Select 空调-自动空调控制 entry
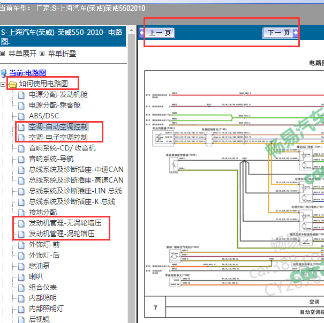324x323 pixels. click(x=58, y=126)
